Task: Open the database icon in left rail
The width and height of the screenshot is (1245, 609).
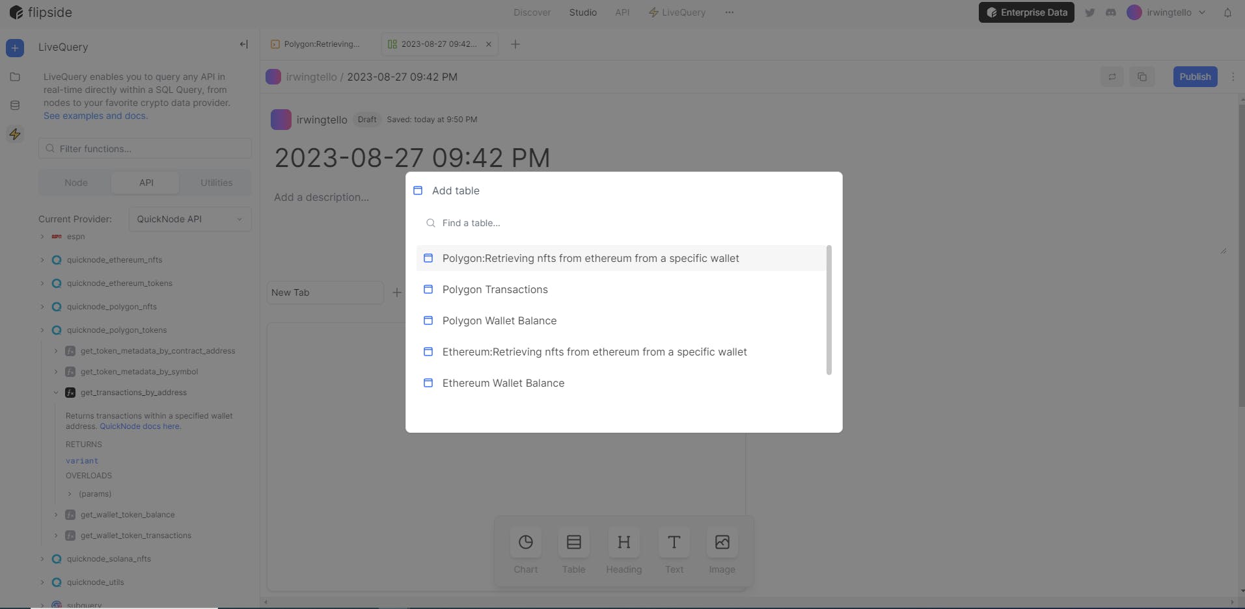Action: (15, 105)
